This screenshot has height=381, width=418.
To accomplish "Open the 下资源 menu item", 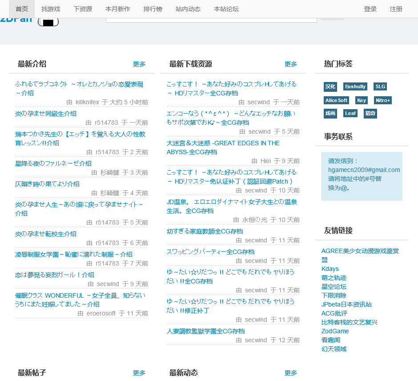I will [83, 9].
